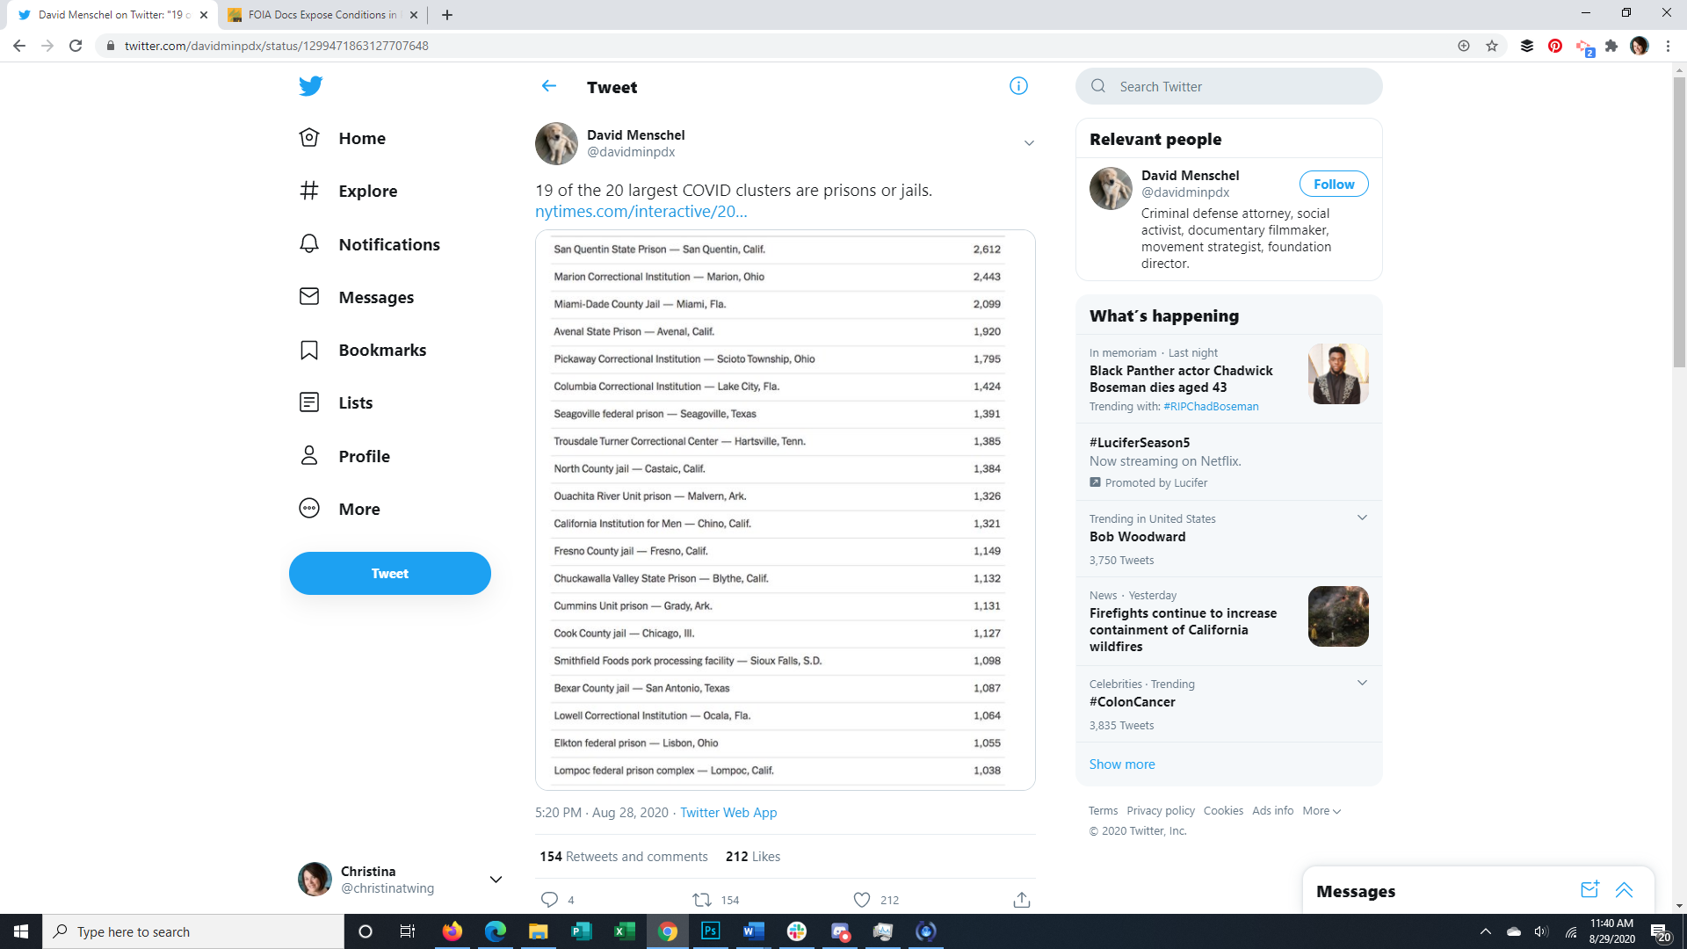
Task: Click the tweet info circle icon
Action: pos(1018,86)
